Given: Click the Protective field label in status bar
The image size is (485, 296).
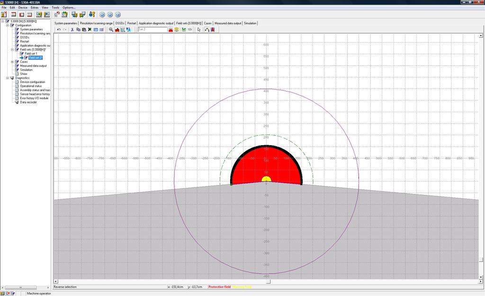Looking at the screenshot, I should [x=220, y=287].
